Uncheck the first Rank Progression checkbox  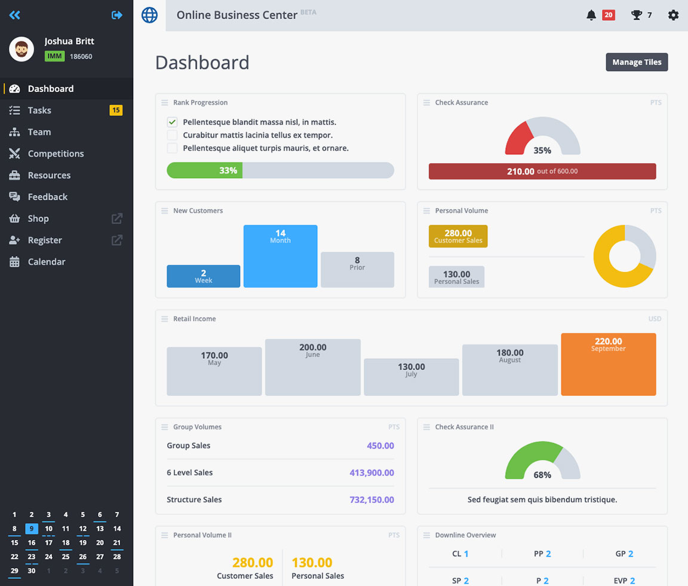(172, 122)
